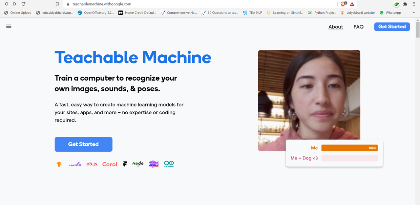Image resolution: width=420 pixels, height=205 pixels.
Task: Expand hidden bookmarks with the double chevron
Action: click(x=413, y=13)
